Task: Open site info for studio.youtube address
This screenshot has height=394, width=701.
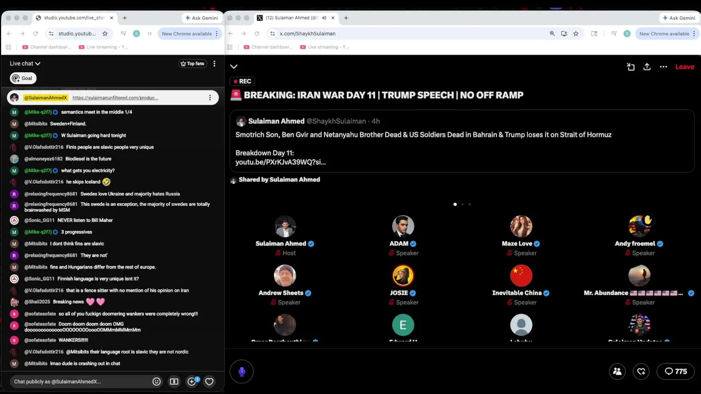Action: (x=51, y=33)
